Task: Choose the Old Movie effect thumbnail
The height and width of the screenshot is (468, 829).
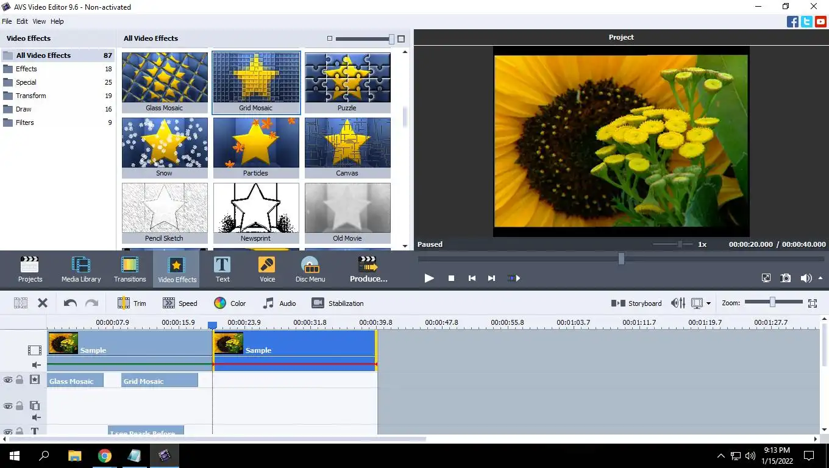Action: pyautogui.click(x=347, y=213)
